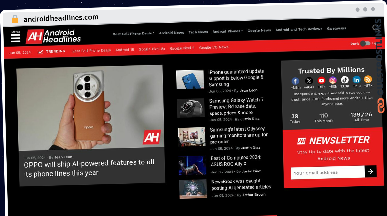Open trending Best Cell Phone Deals link
Image resolution: width=387 pixels, height=216 pixels.
click(92, 50)
